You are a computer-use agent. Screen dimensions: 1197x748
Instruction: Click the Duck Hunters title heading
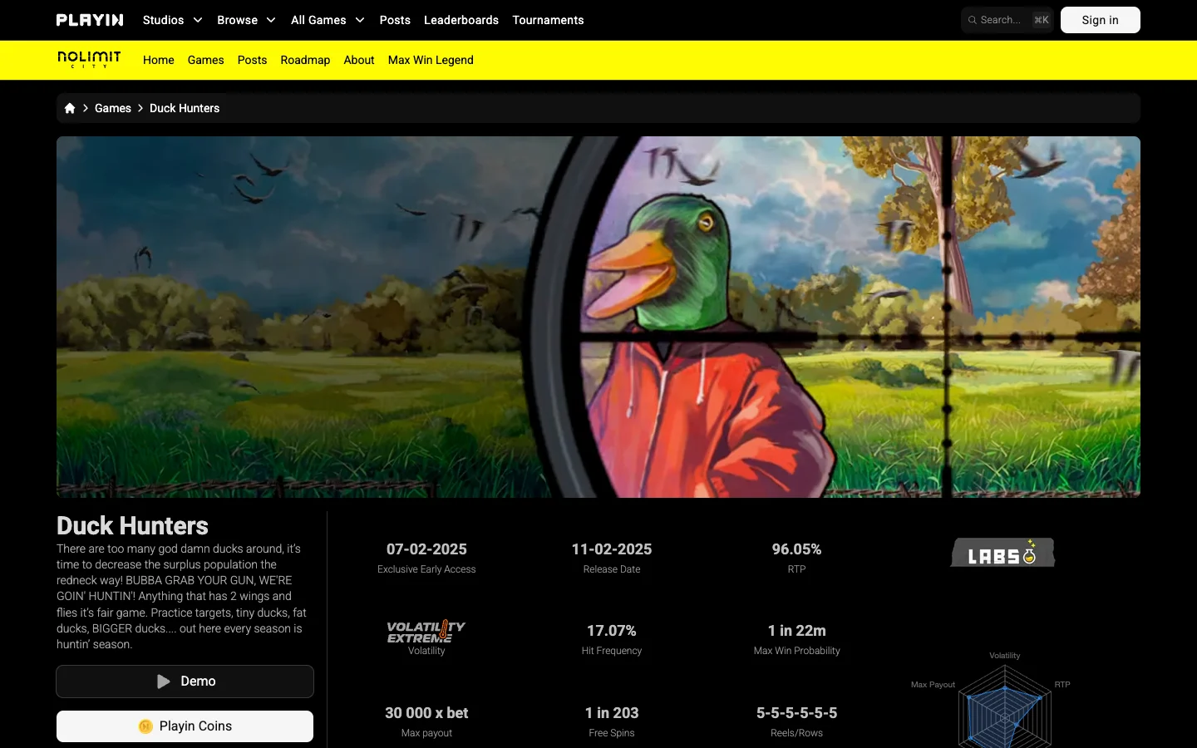132,525
